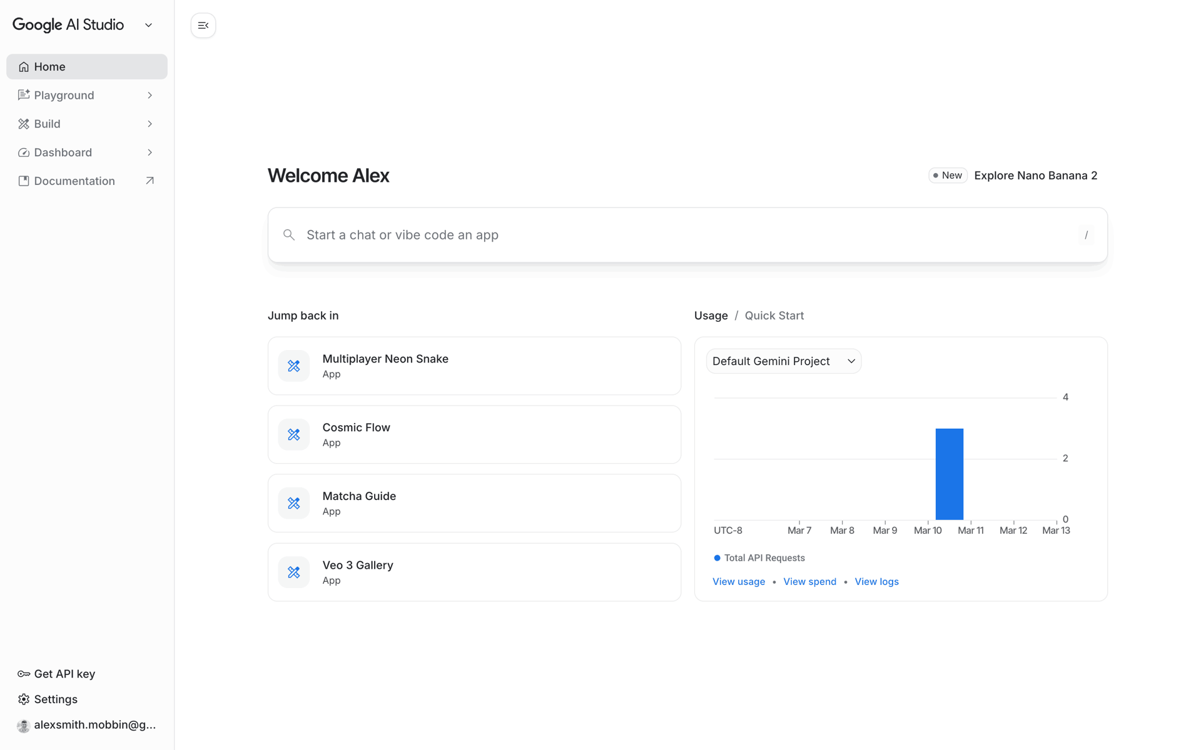Click the Total API Requests legend
Viewport: 1201px width, 750px height.
pos(759,557)
